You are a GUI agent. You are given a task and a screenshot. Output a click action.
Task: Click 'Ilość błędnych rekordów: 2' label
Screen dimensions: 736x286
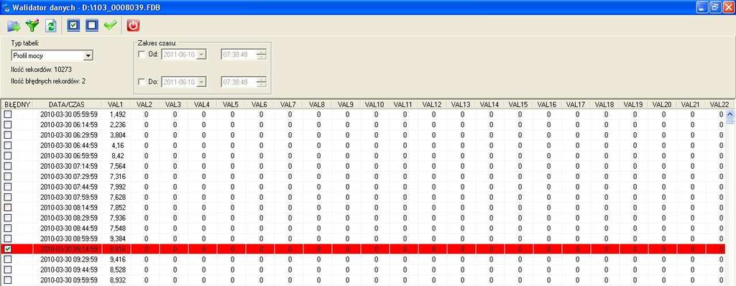pyautogui.click(x=48, y=81)
